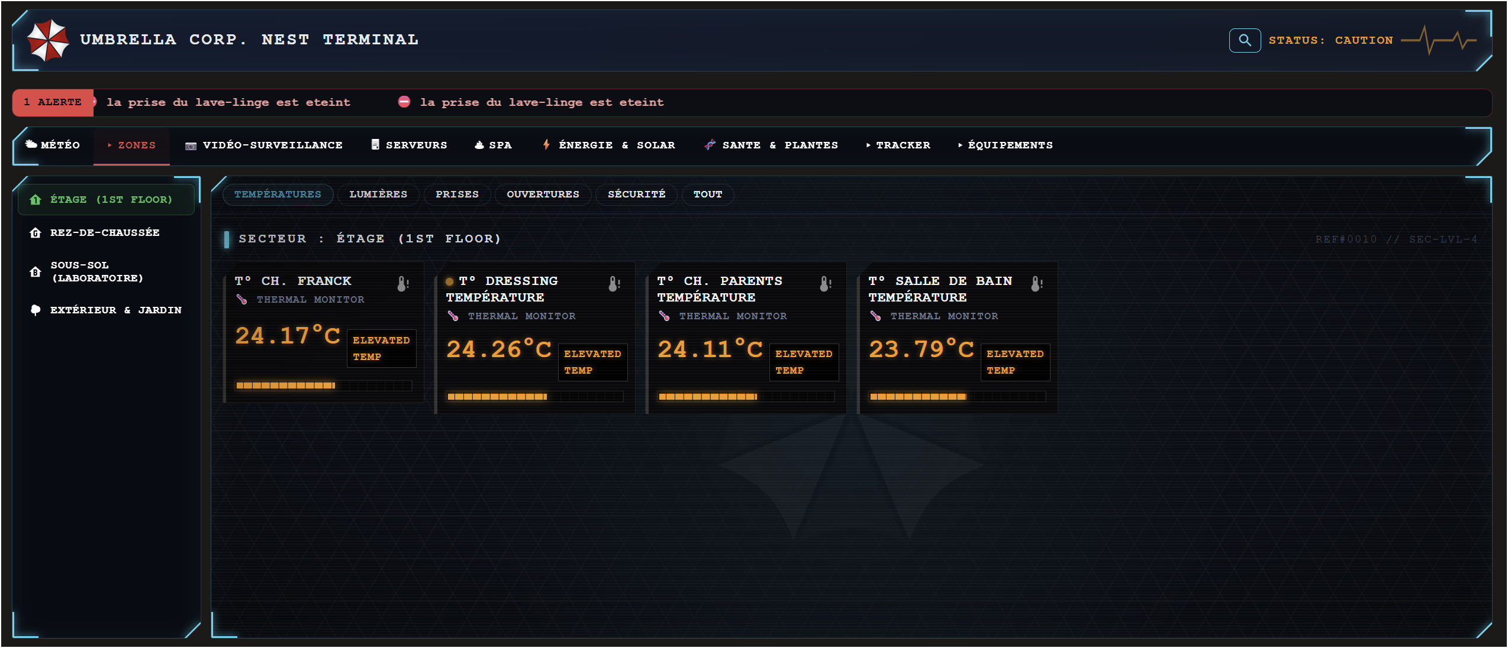Choose Extérieur & Jardin zone

point(107,310)
